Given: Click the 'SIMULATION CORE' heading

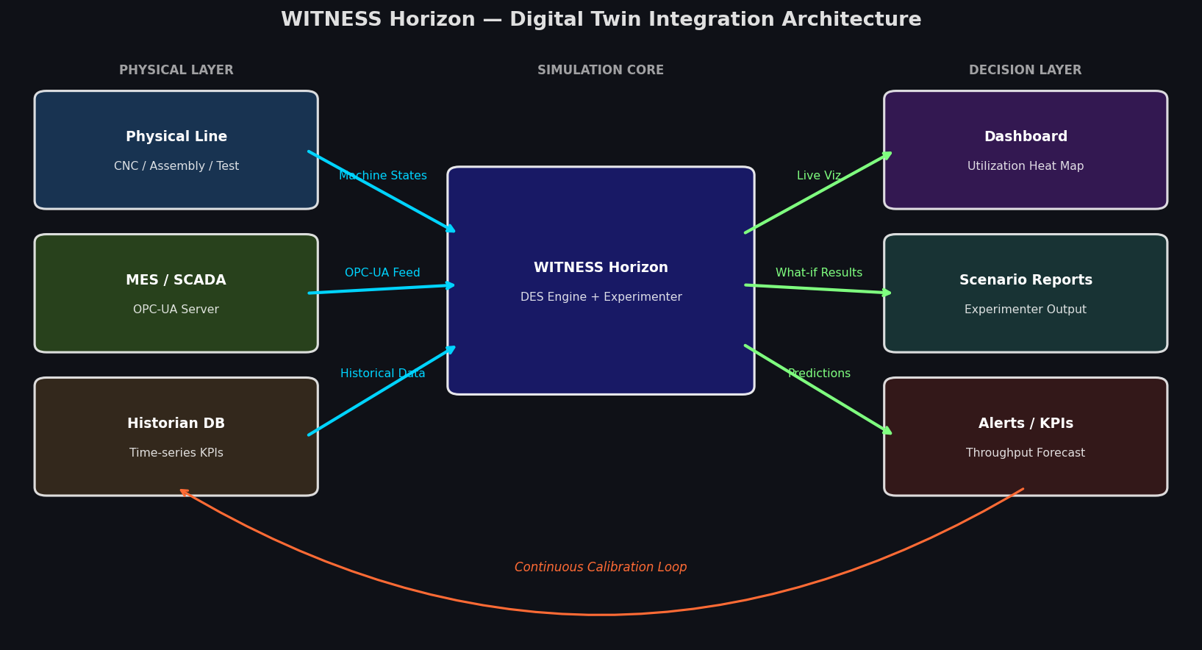Looking at the screenshot, I should tap(601, 71).
